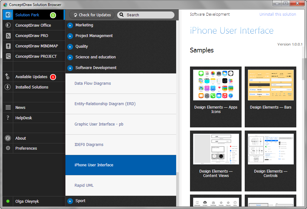Select IDEF0 Diagrams solution
The width and height of the screenshot is (307, 209).
[121, 145]
